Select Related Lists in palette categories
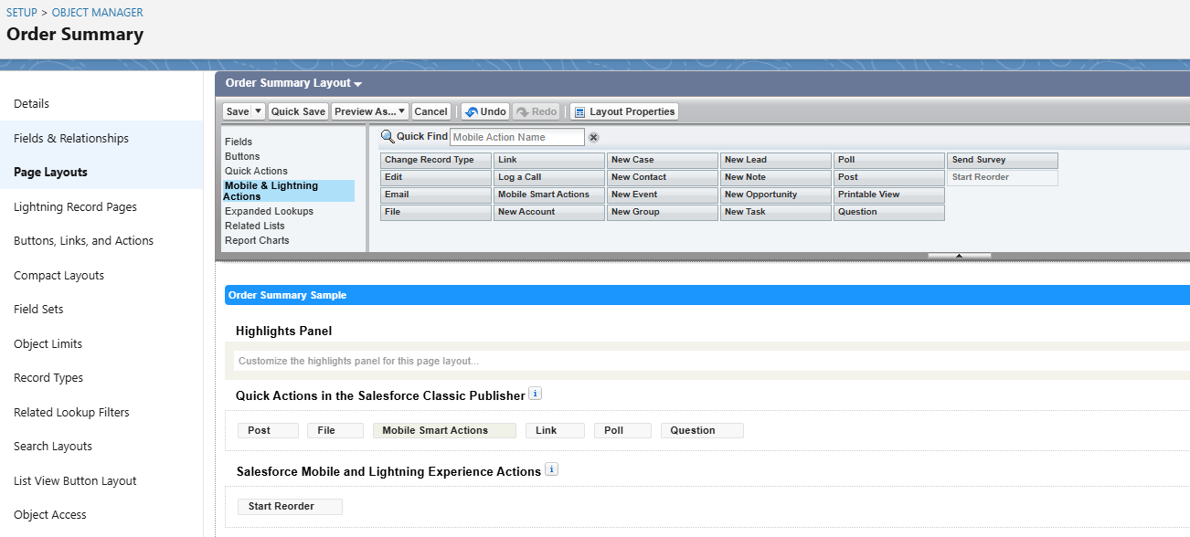The height and width of the screenshot is (537, 1190). [x=254, y=226]
